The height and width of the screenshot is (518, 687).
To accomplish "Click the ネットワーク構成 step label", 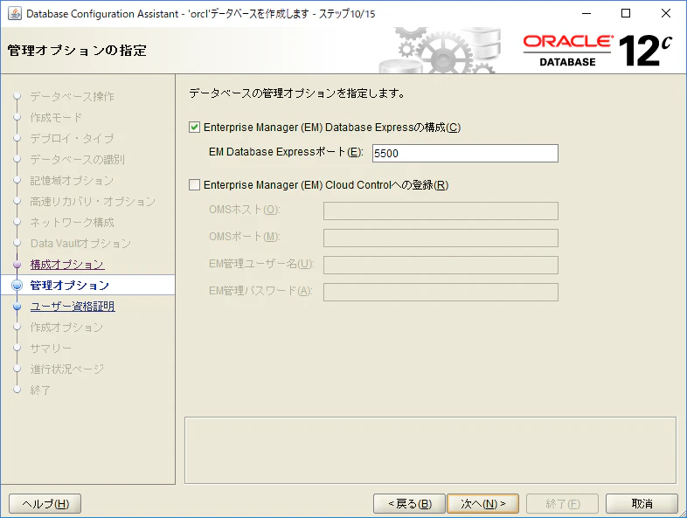I will 73,223.
